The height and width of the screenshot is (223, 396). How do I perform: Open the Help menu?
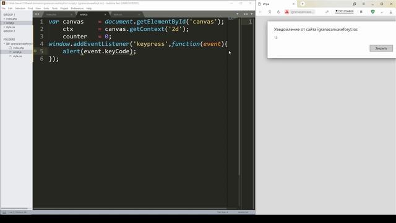point(89,8)
